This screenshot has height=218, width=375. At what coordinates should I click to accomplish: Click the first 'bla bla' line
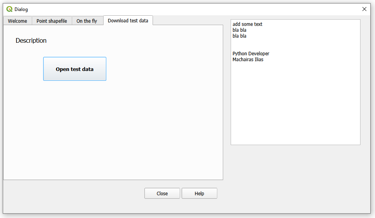239,30
